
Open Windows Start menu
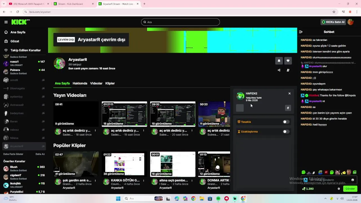tap(118, 198)
